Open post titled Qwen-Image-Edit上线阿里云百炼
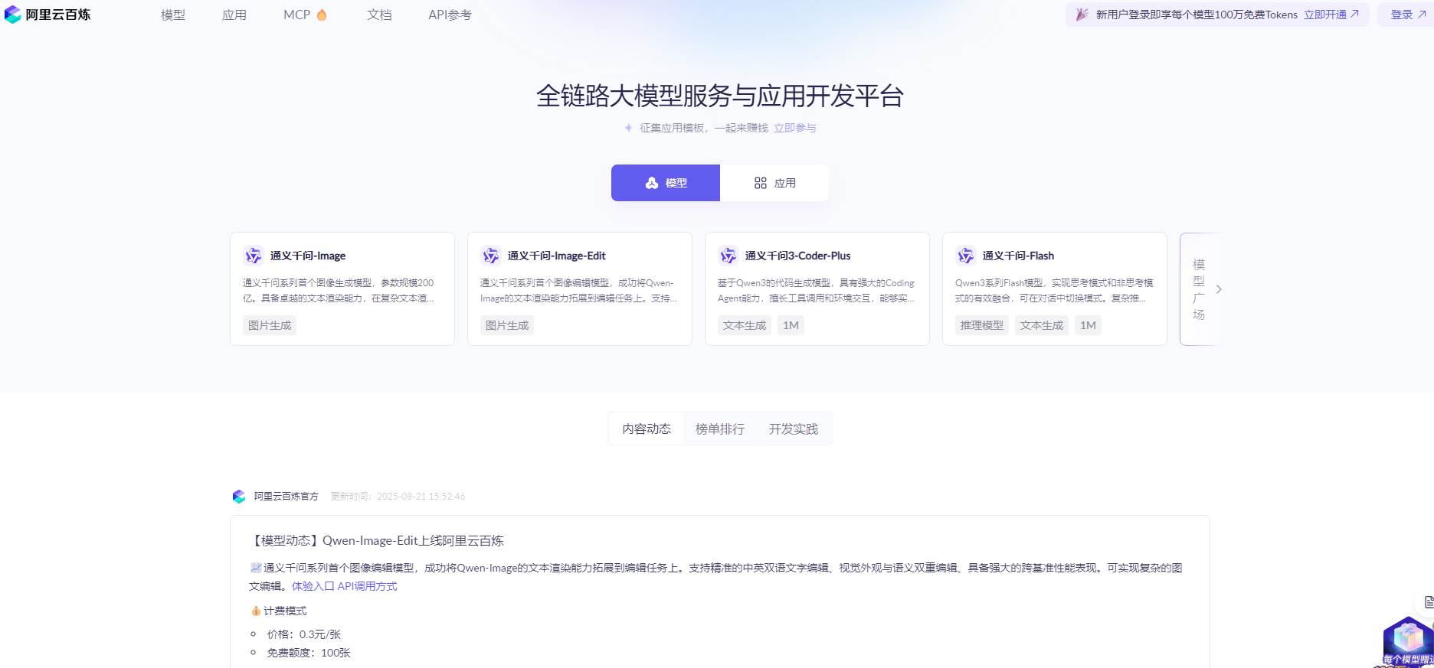The image size is (1434, 668). coord(376,540)
